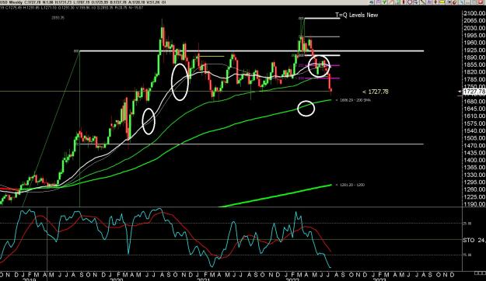486x281 pixels.
Task: Click the STO 24 indicator value label
Action: 474,240
